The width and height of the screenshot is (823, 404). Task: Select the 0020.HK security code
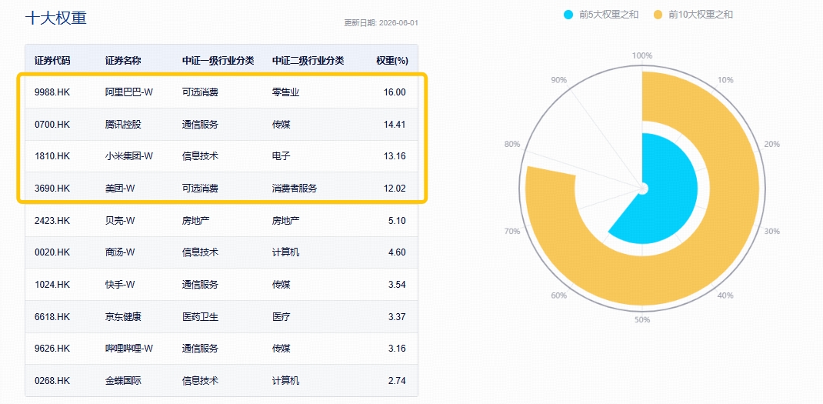(52, 252)
